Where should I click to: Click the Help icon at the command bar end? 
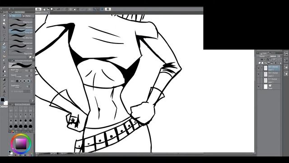(x=108, y=9)
